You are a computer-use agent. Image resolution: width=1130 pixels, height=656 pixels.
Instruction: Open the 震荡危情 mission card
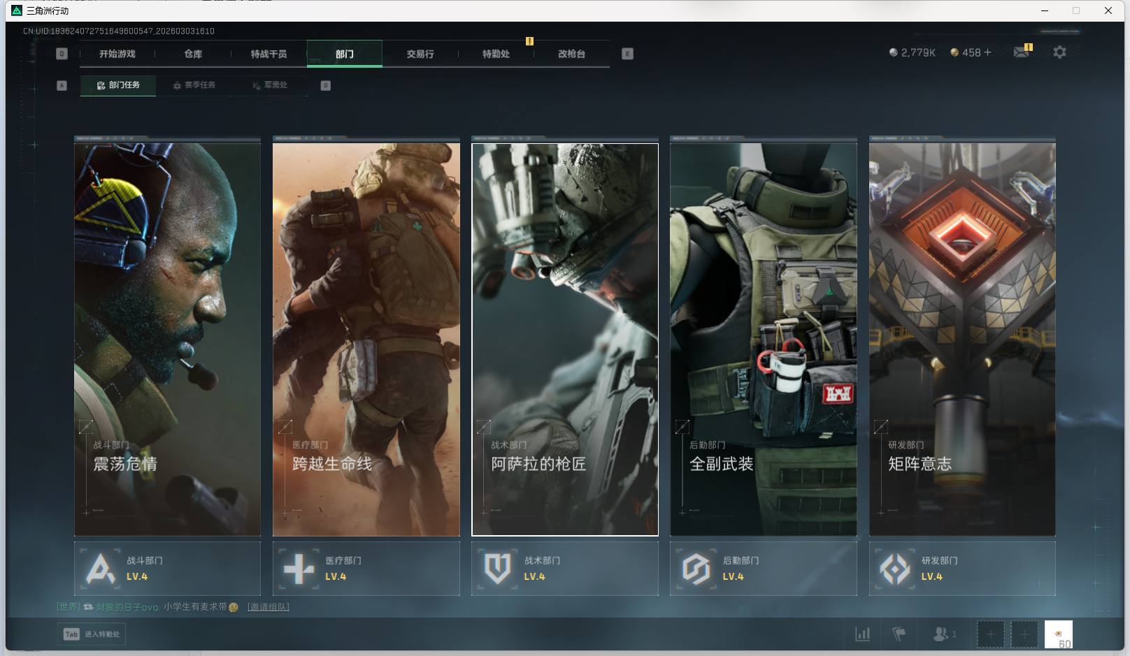(x=167, y=339)
